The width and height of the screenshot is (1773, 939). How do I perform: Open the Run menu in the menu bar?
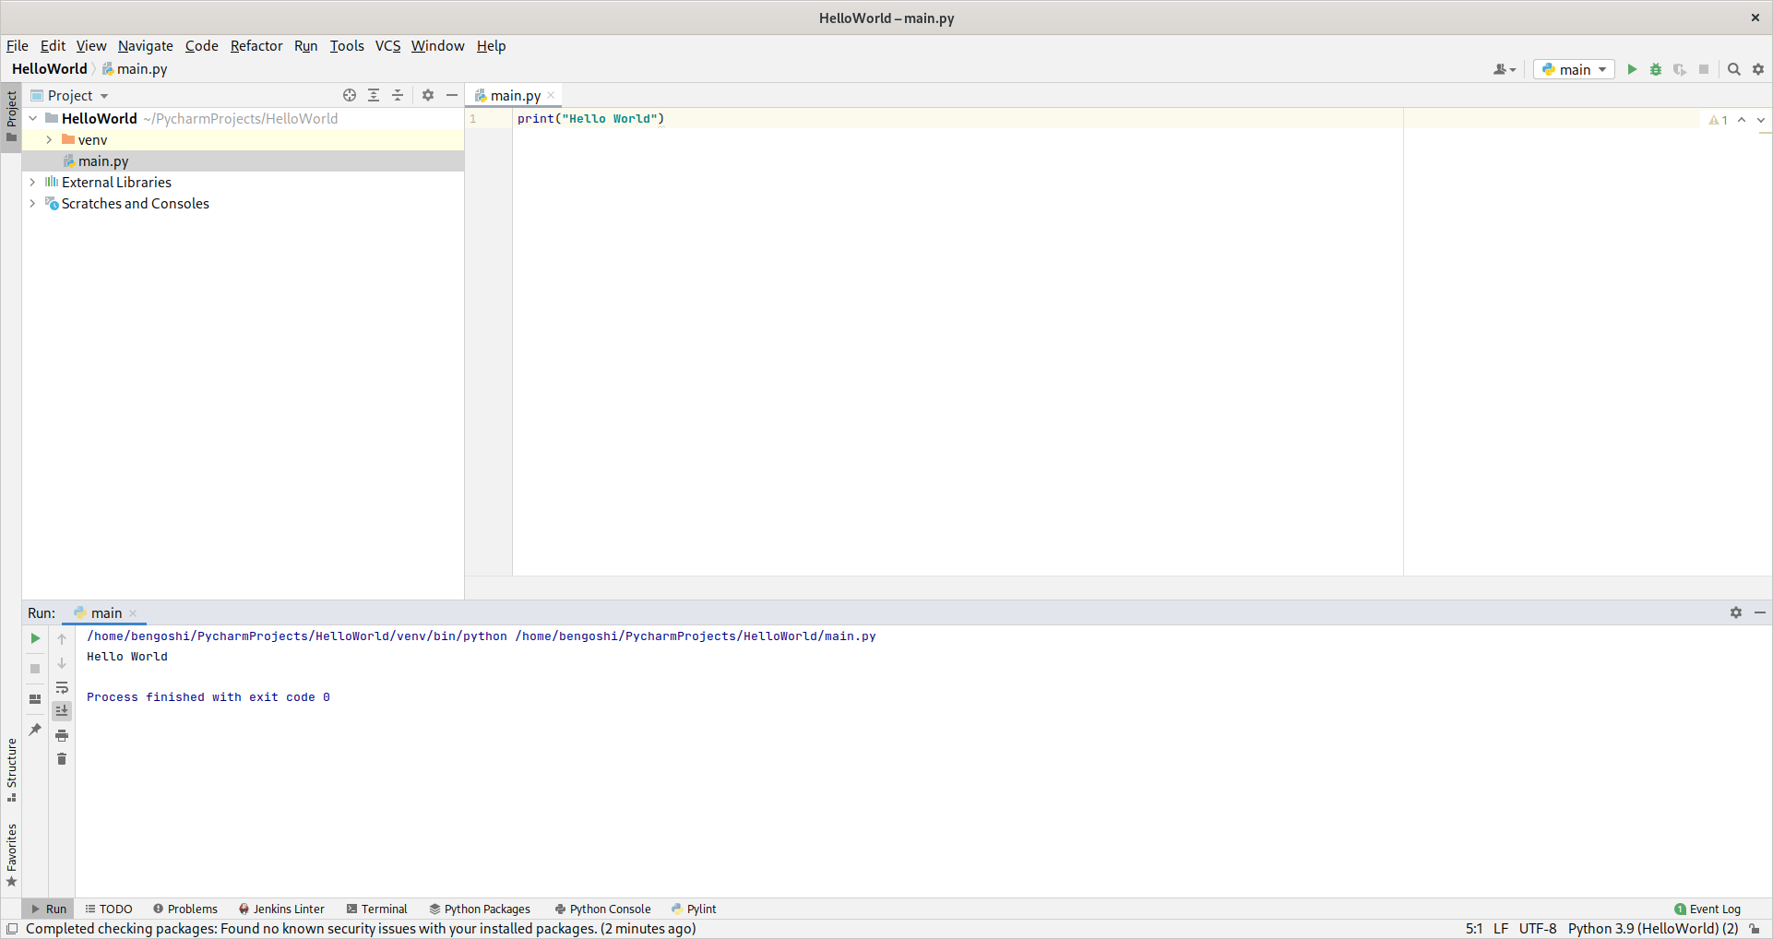point(305,45)
